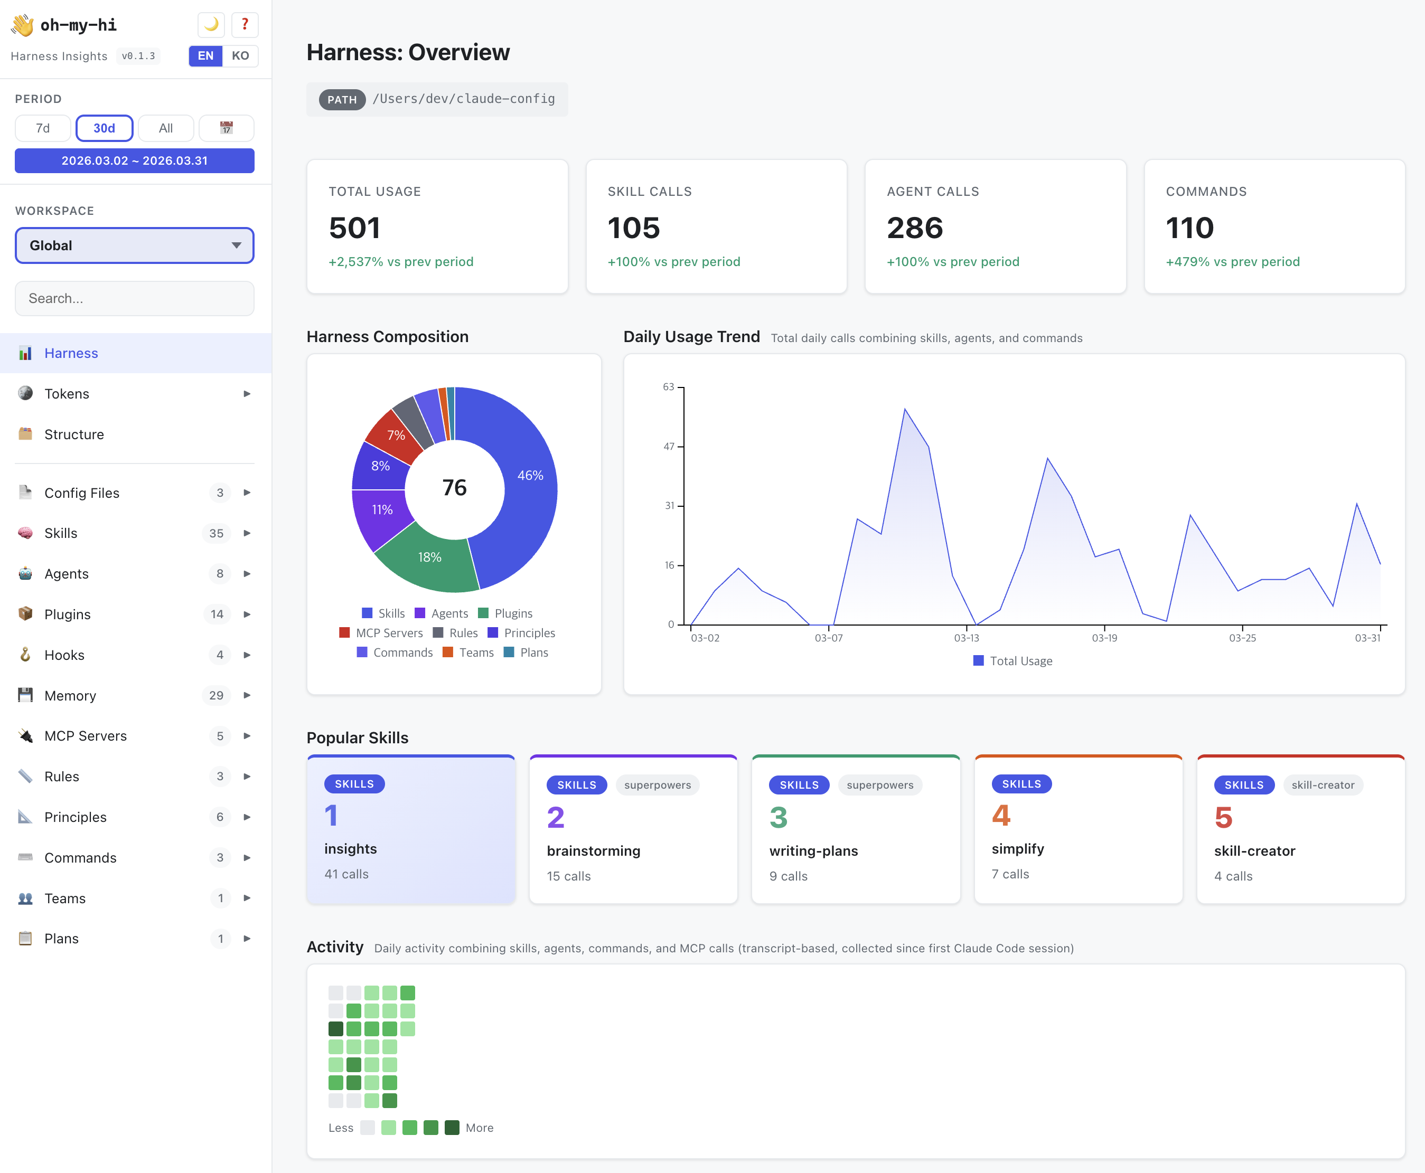The image size is (1425, 1173).
Task: Open the custom date range calendar icon
Action: point(227,128)
